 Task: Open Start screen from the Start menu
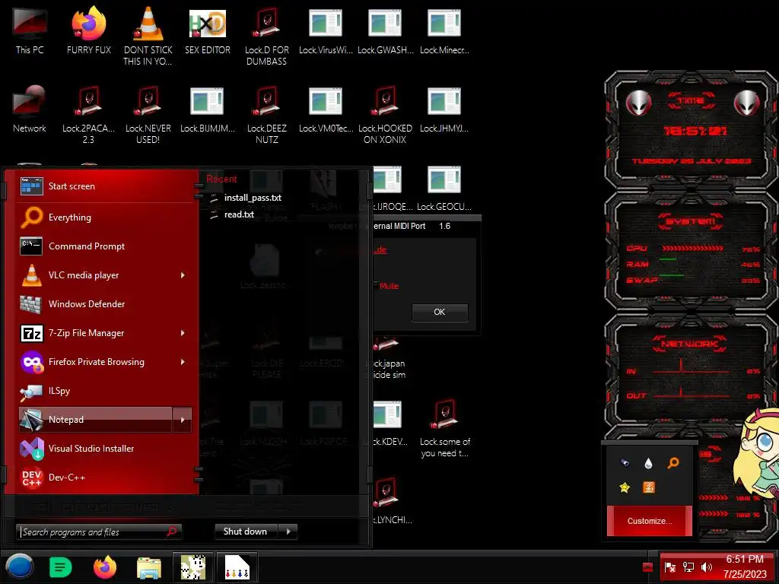[105, 186]
